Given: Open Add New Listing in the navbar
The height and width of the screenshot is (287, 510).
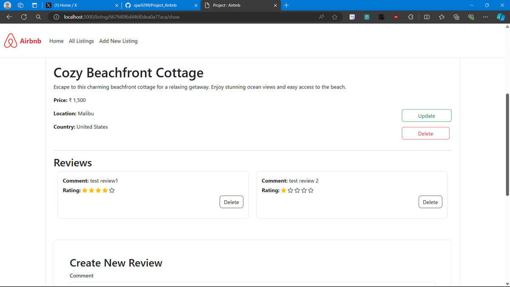Looking at the screenshot, I should 118,41.
